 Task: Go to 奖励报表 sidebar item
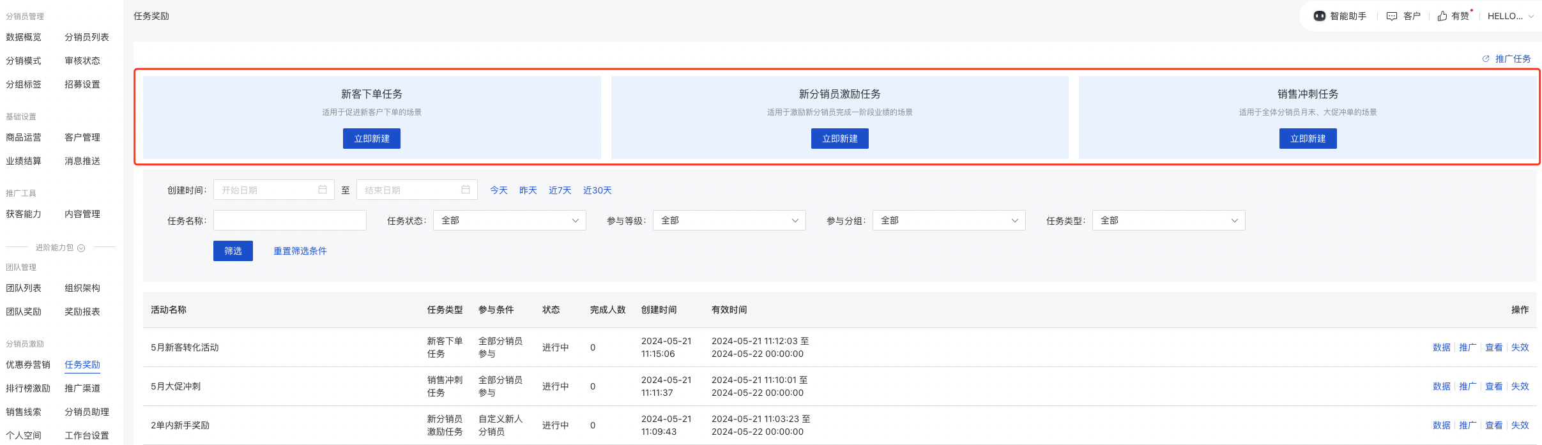pos(82,312)
